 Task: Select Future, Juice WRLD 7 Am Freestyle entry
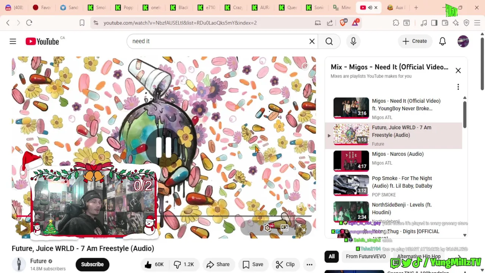[393, 135]
